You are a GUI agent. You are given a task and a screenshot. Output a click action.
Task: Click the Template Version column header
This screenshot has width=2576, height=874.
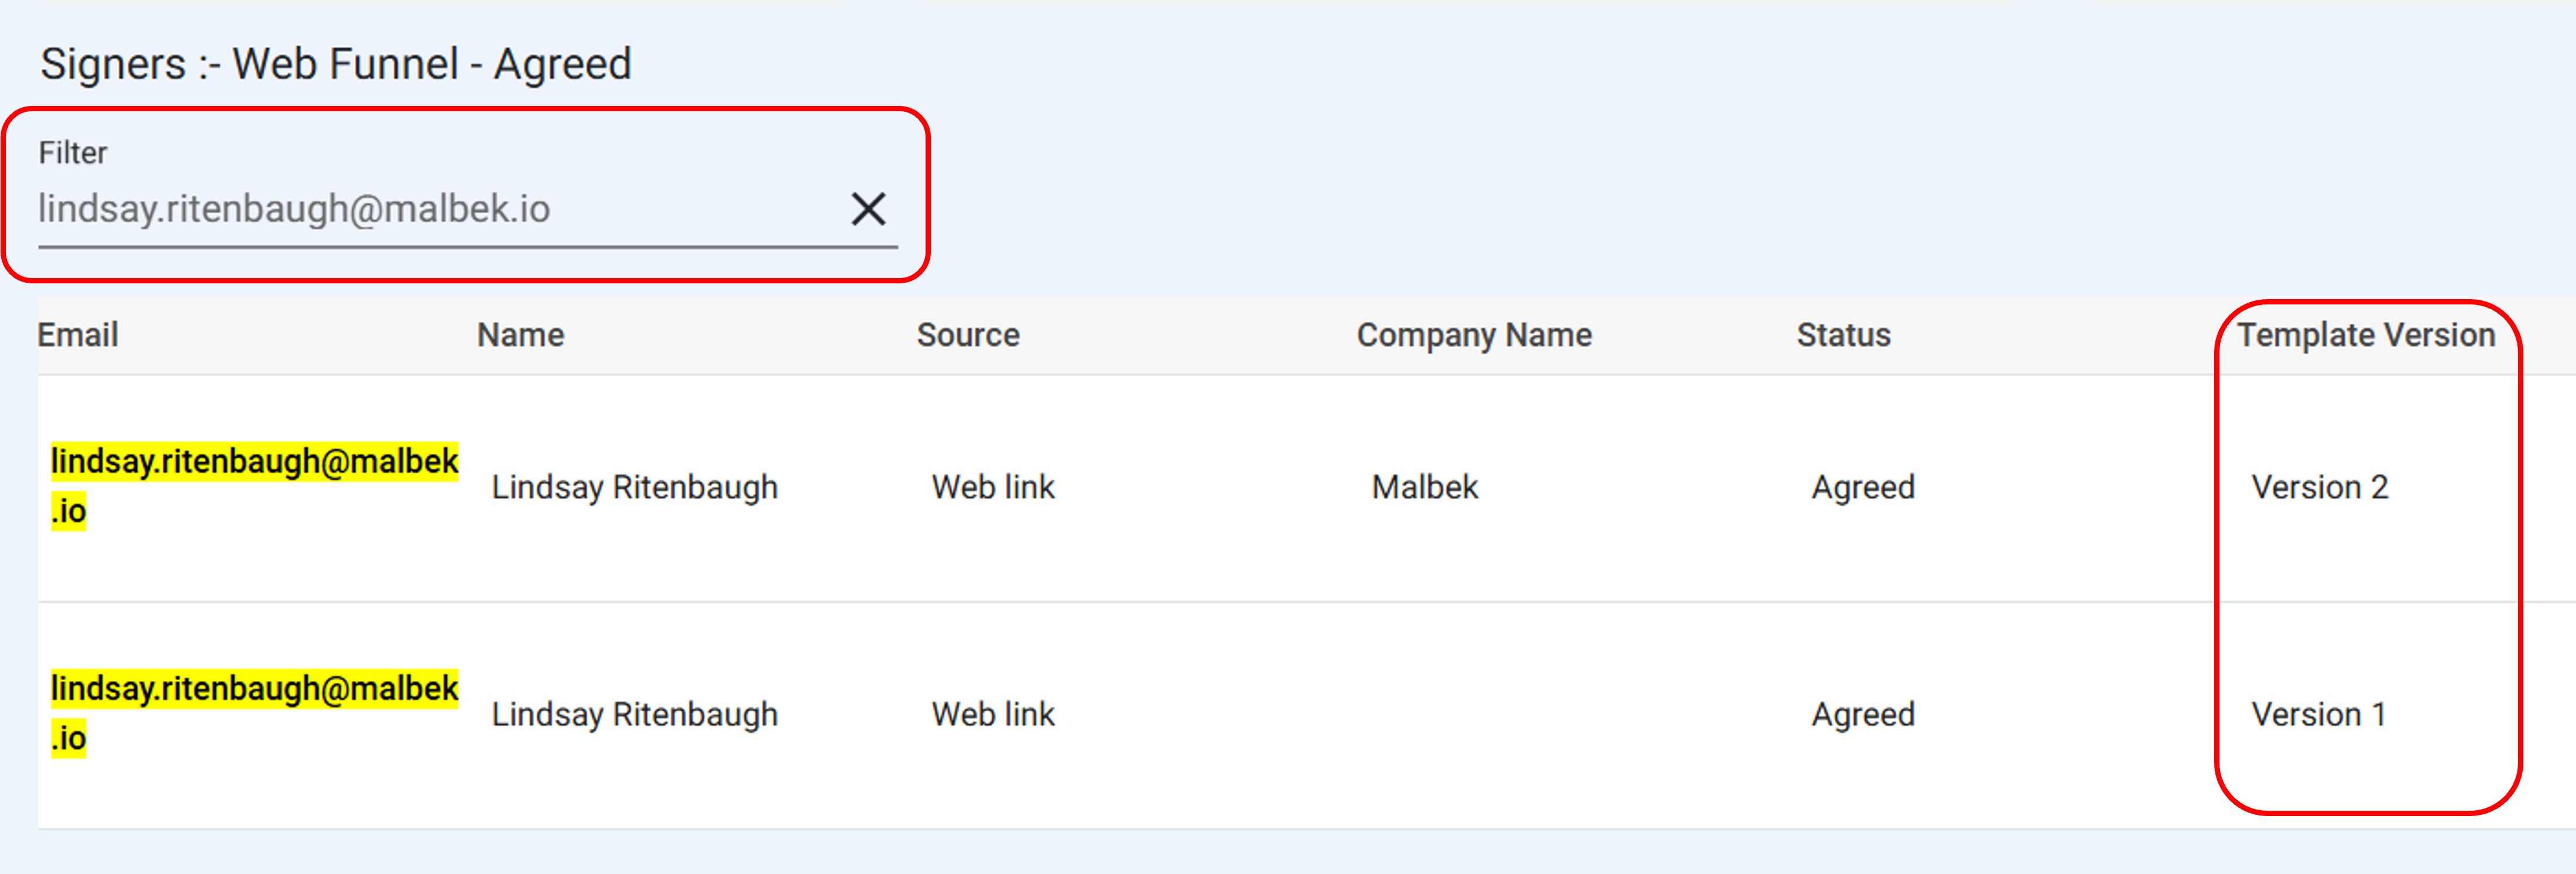tap(2365, 335)
